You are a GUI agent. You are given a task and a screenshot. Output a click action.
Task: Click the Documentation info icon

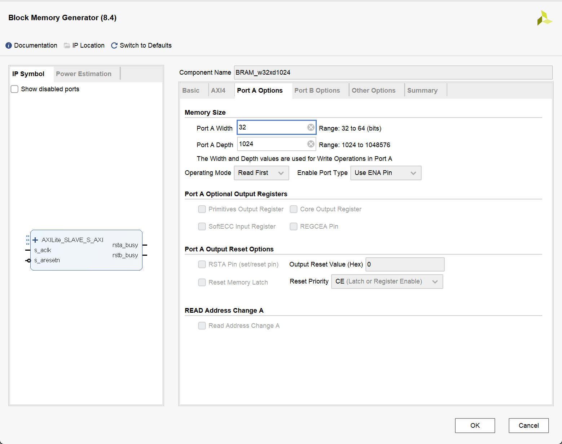[x=9, y=45]
